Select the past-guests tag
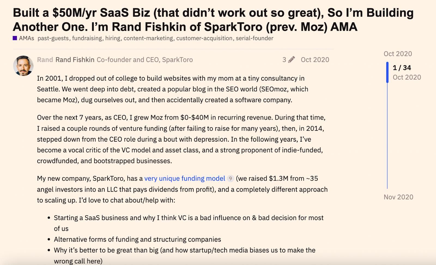 [53, 38]
